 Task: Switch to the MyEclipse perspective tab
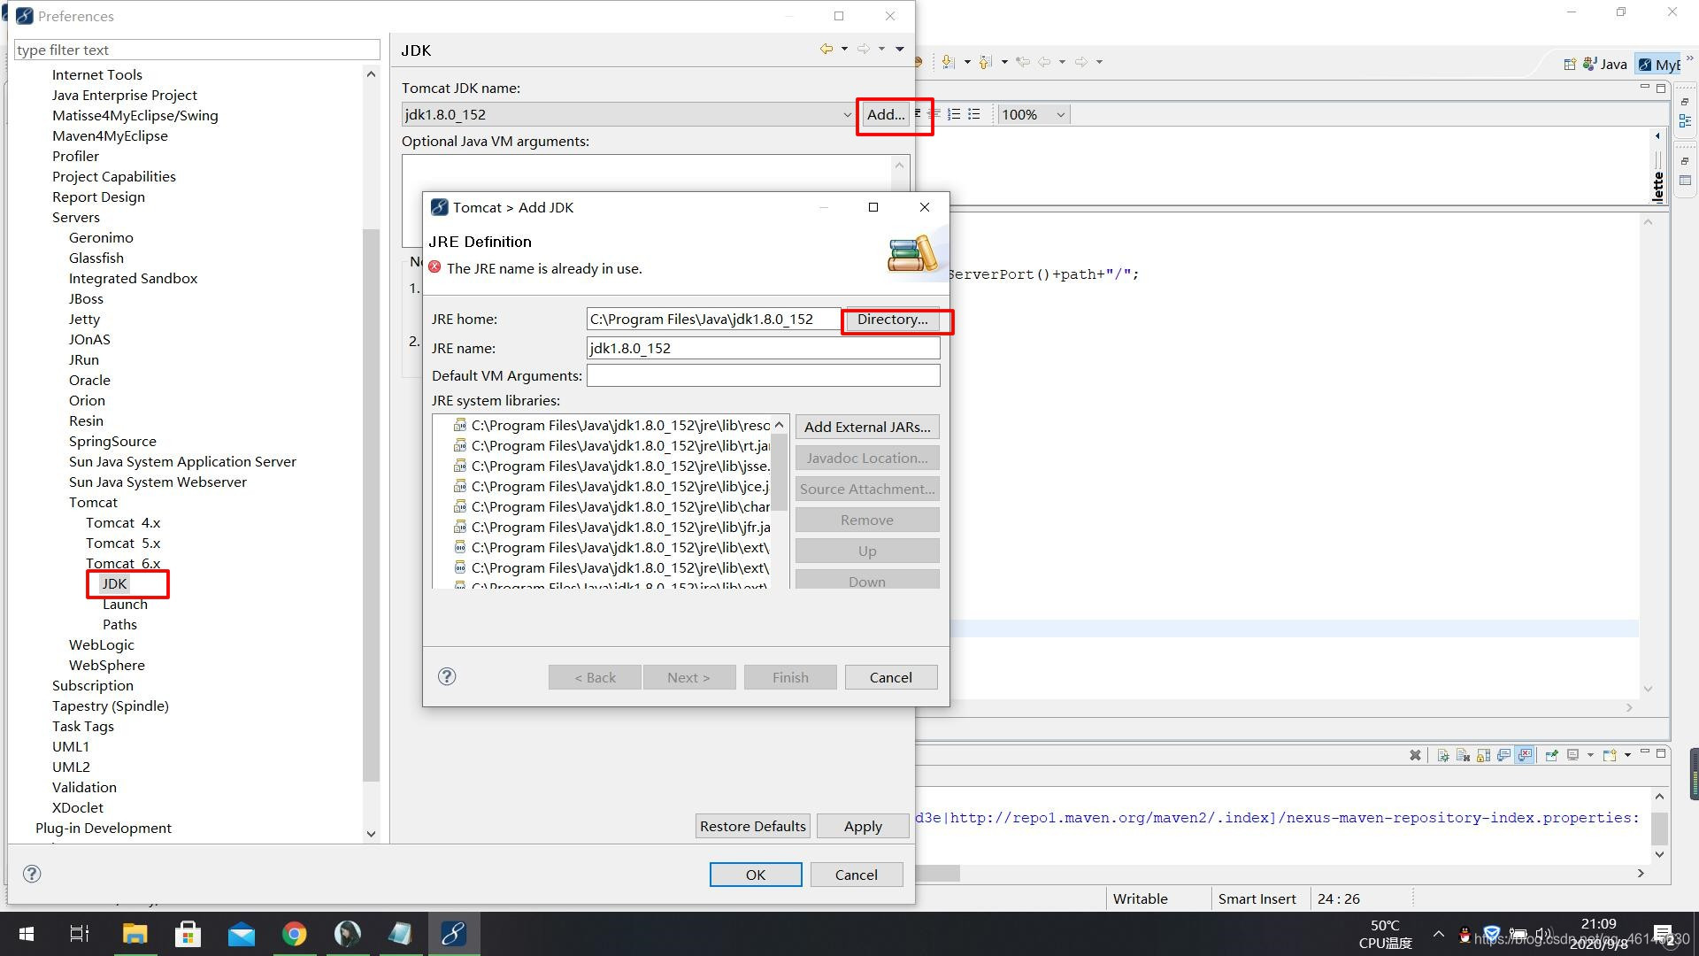[1659, 64]
